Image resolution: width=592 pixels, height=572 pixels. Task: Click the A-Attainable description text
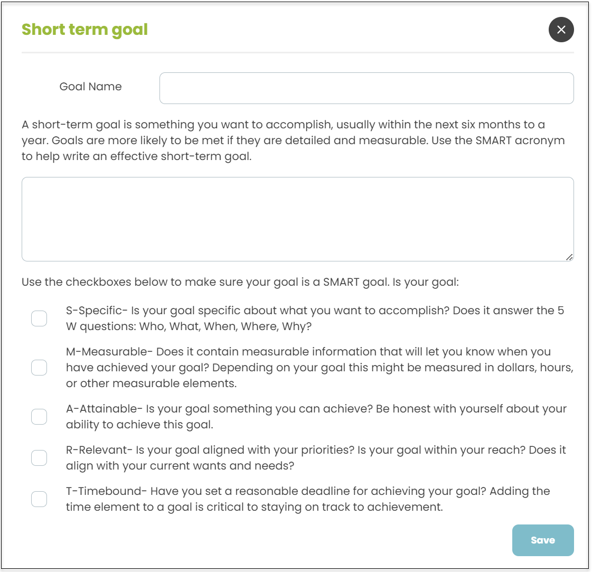(x=316, y=416)
